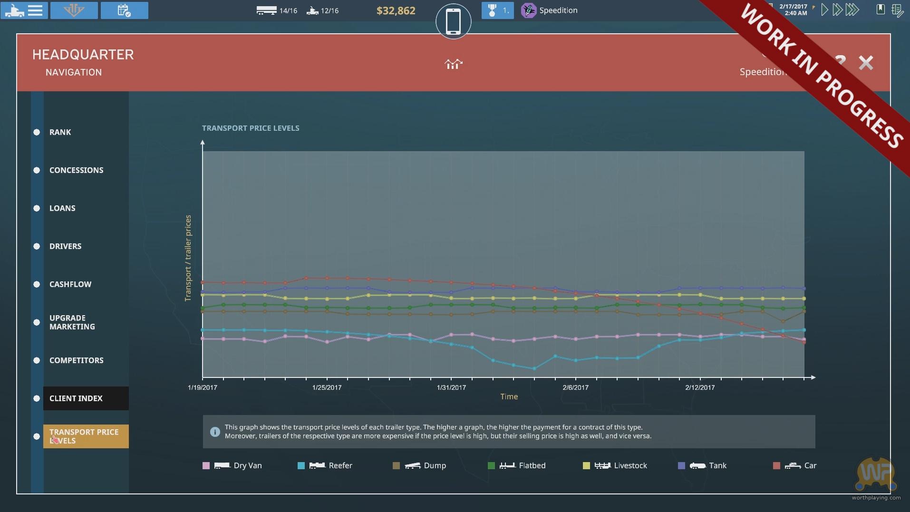910x512 pixels.
Task: Click the statistics graph icon in header
Action: click(x=453, y=64)
